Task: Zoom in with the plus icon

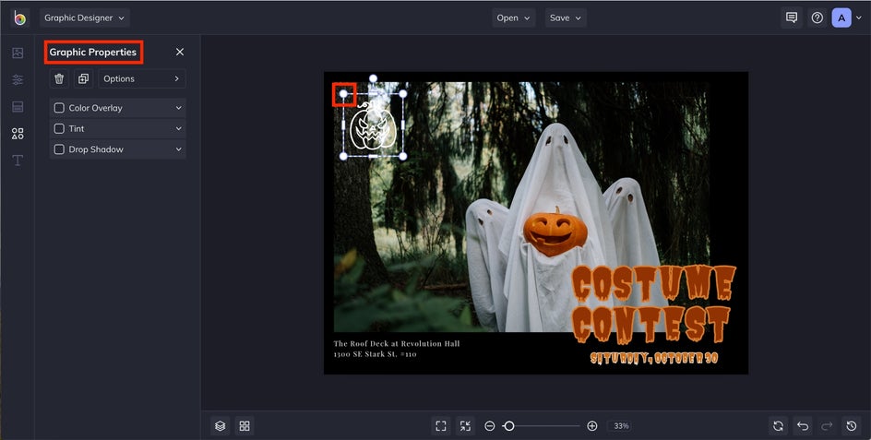Action: click(592, 426)
